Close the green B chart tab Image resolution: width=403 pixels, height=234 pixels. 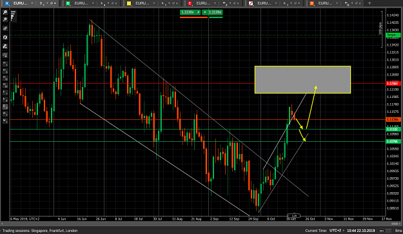116,3
